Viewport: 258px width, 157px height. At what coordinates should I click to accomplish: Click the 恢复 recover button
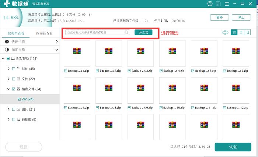tap(233, 147)
